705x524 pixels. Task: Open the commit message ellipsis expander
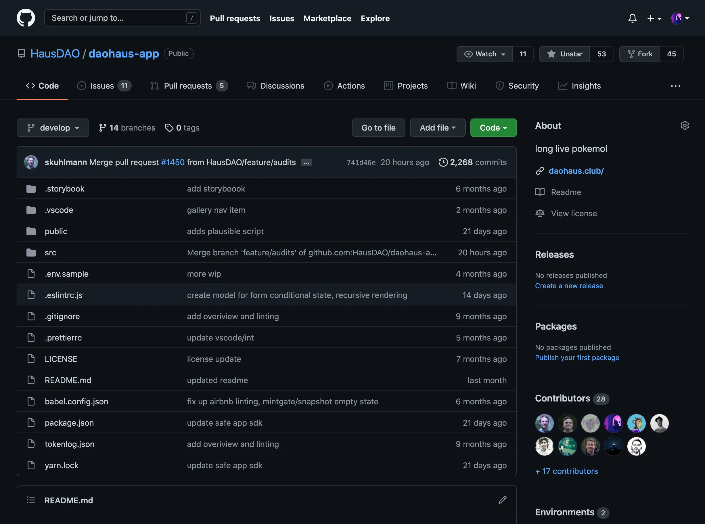pos(306,162)
